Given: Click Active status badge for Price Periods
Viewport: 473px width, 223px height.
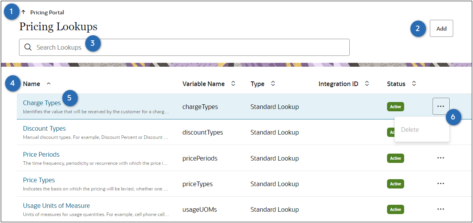Looking at the screenshot, I should tap(396, 158).
